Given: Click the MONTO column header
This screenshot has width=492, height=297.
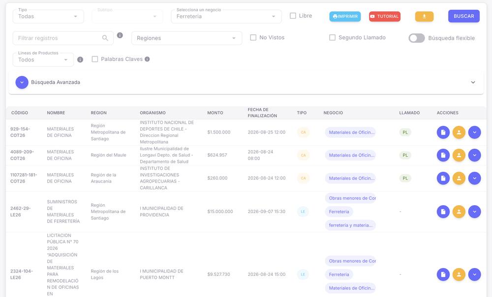Looking at the screenshot, I should coord(215,113).
